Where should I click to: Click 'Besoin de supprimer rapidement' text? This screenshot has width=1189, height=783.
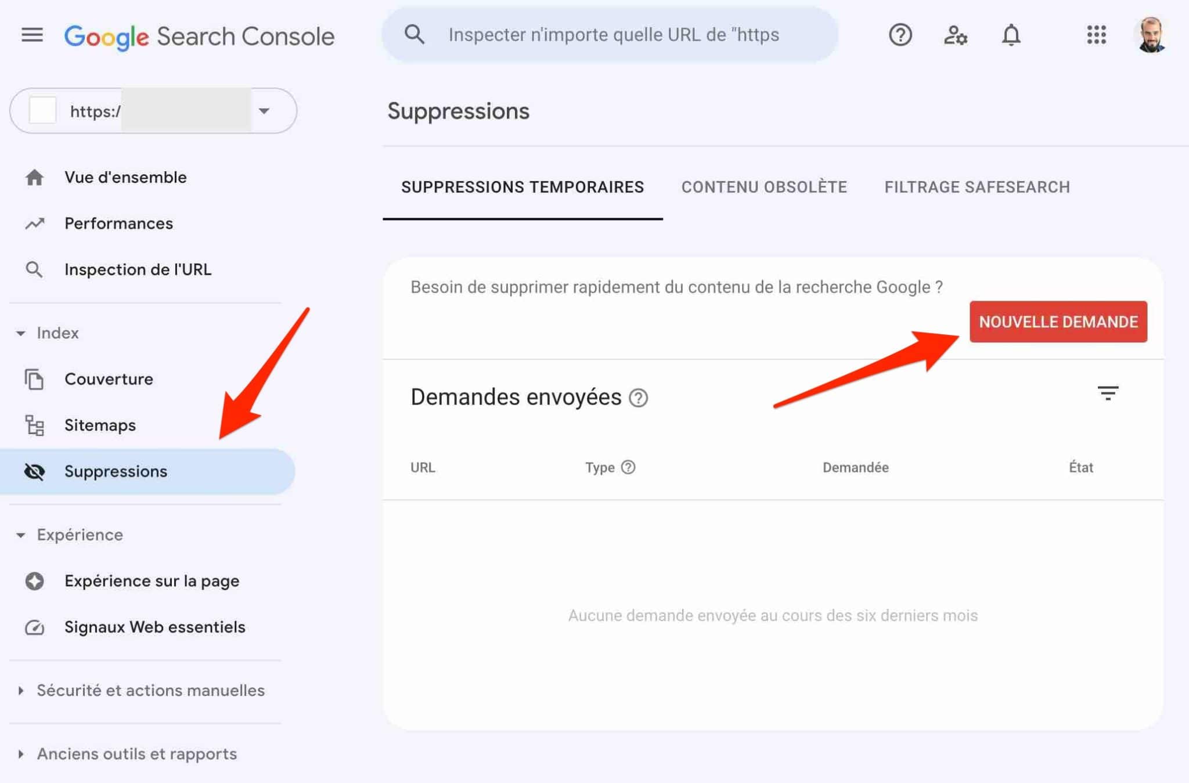coord(676,287)
